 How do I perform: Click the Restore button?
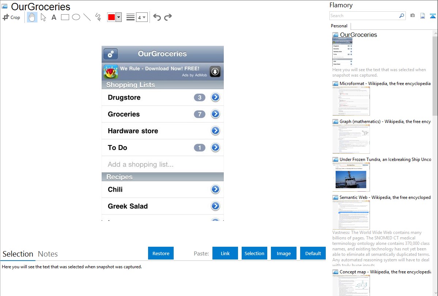[x=161, y=253]
